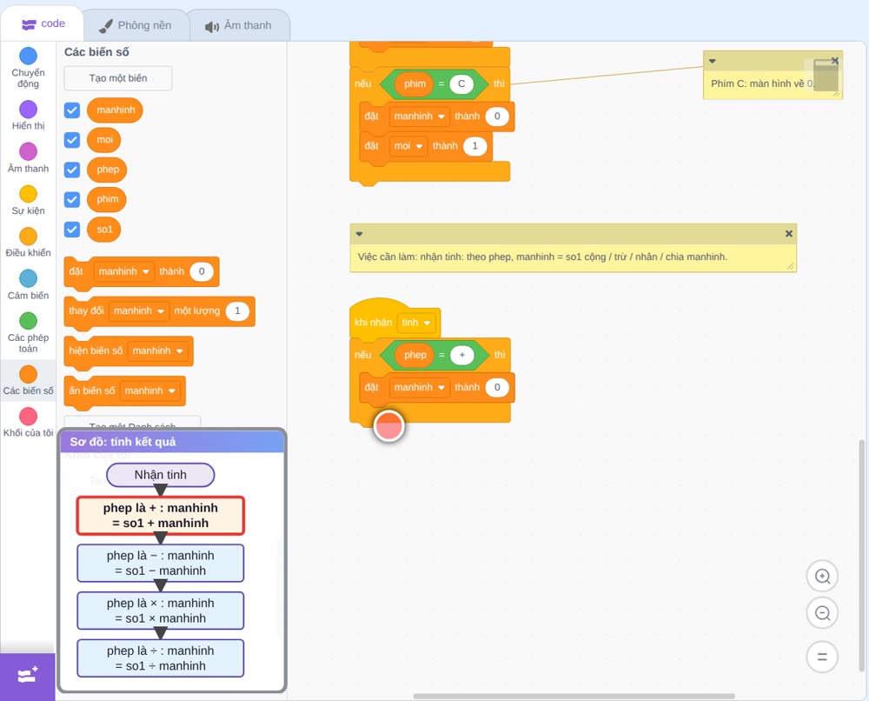Open the variable dropdown in palette 'đặt' block

pos(123,271)
